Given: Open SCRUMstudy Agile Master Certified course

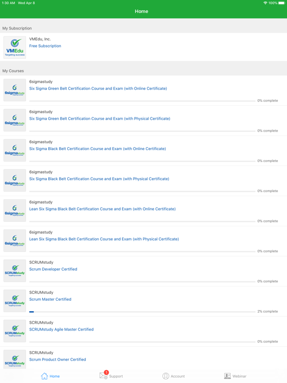Looking at the screenshot, I should (x=61, y=329).
